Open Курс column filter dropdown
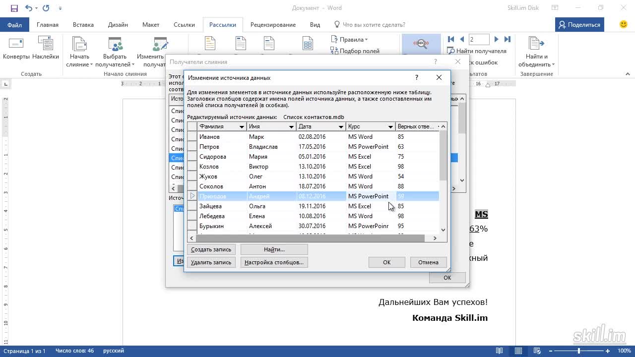The width and height of the screenshot is (635, 357). [391, 126]
